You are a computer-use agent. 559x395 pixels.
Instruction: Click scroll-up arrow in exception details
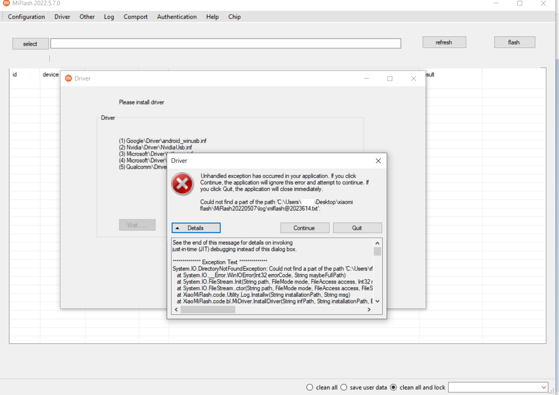point(377,243)
